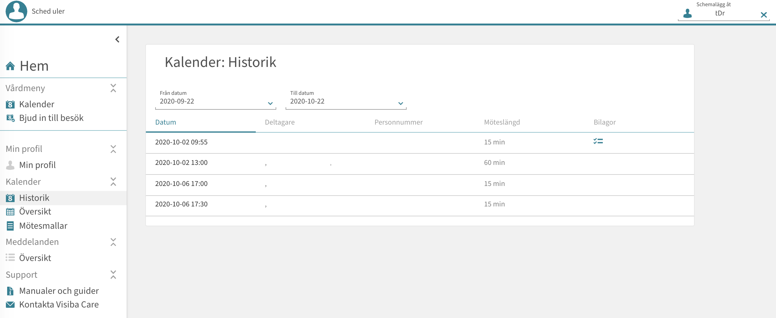Click the Mötesmallar document icon
This screenshot has height=318, width=776.
coord(10,226)
